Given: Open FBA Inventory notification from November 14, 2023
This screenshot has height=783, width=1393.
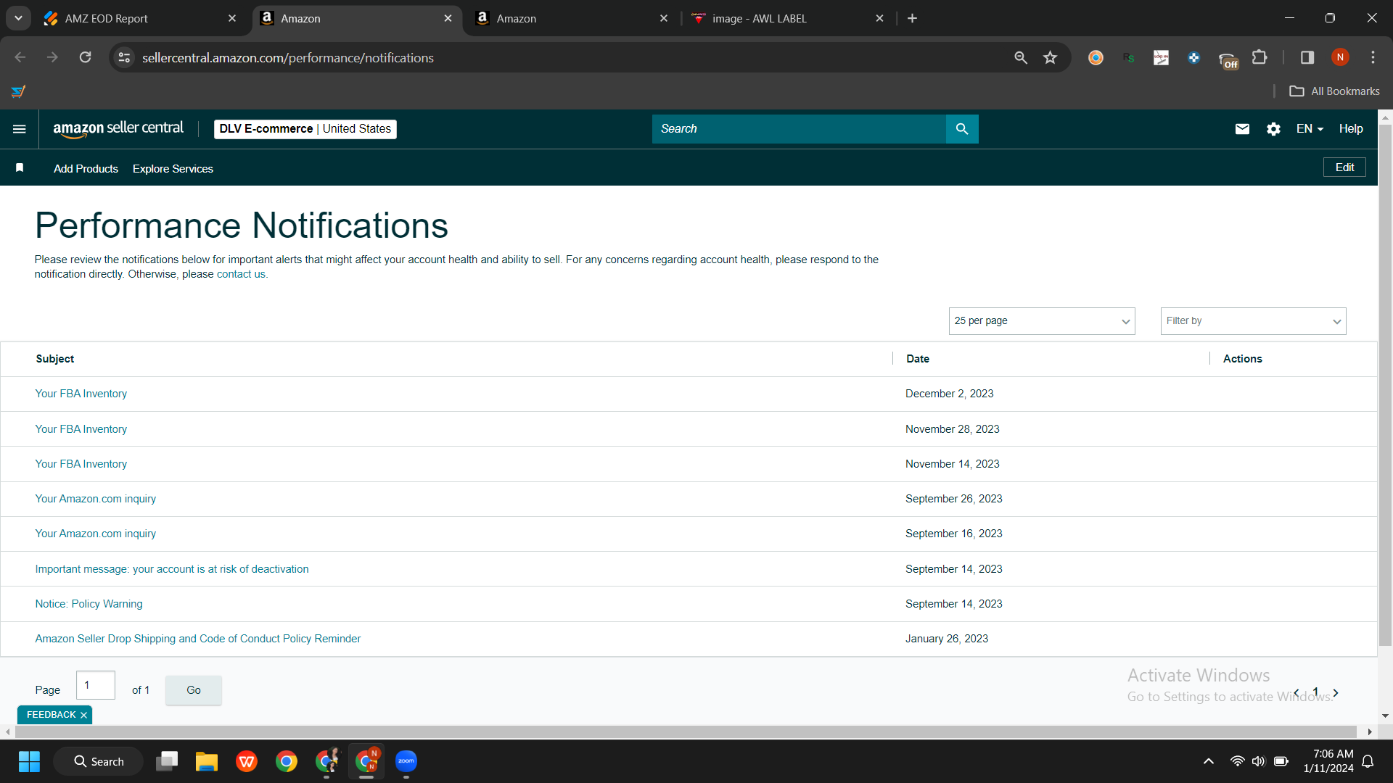Looking at the screenshot, I should (81, 464).
